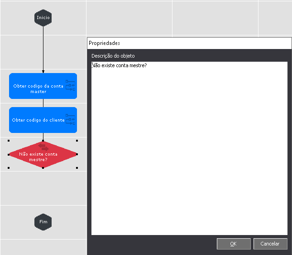Select the connector arrow below the Inicio node

click(43, 49)
